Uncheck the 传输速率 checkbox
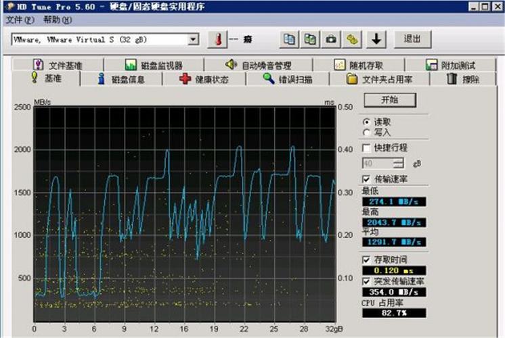Viewport: 505px width, 338px height. (x=366, y=179)
